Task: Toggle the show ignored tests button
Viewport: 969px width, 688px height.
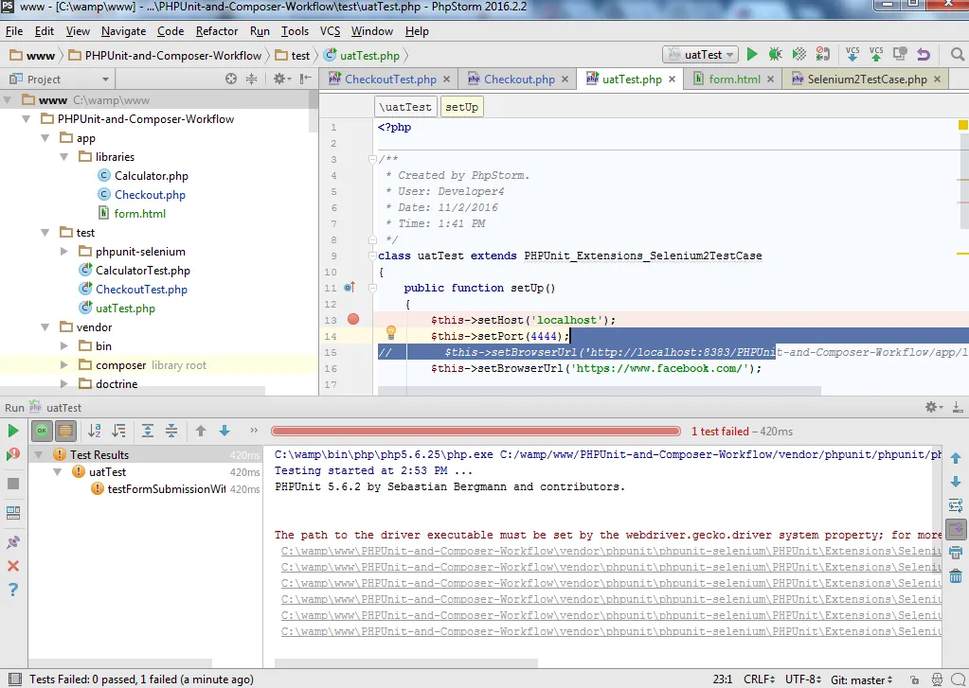Action: [64, 432]
